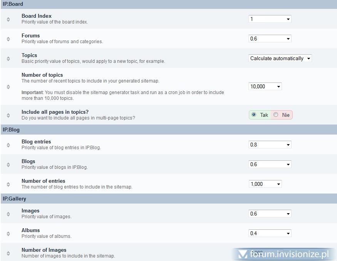This screenshot has height=261, width=337.
Task: Click the sort icon next to Images
Action: pyautogui.click(x=8, y=214)
